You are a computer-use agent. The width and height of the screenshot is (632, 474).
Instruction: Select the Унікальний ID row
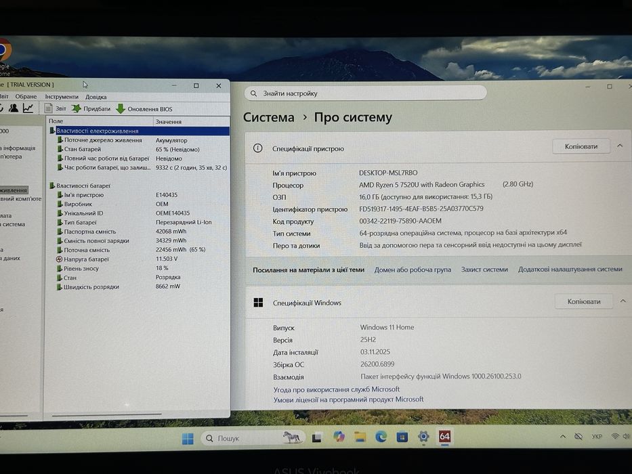[139, 213]
